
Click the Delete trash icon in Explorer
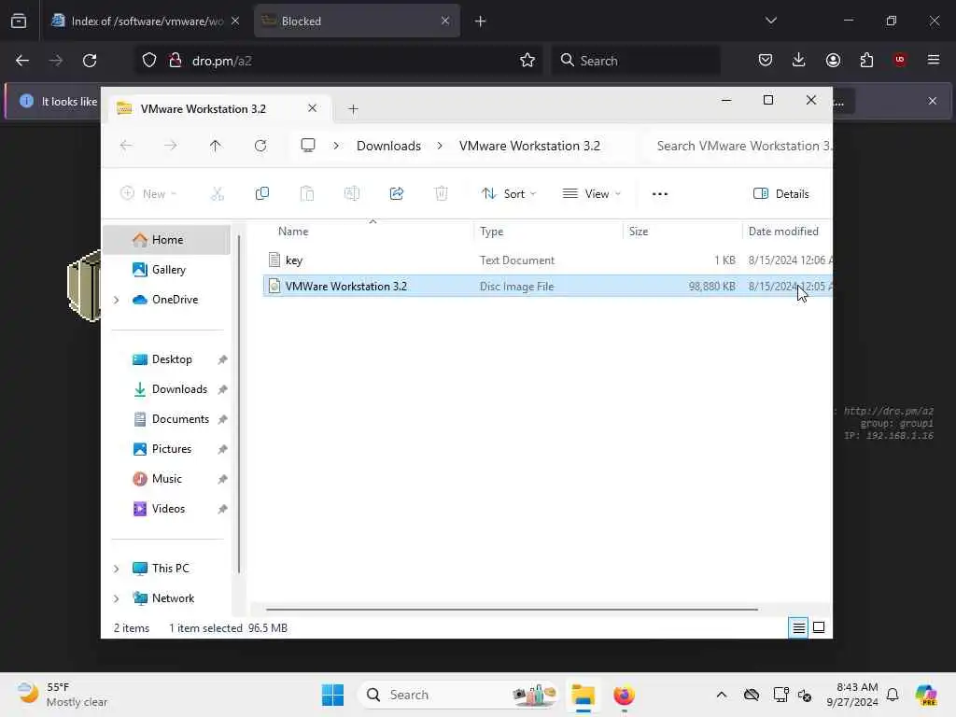[x=441, y=194]
